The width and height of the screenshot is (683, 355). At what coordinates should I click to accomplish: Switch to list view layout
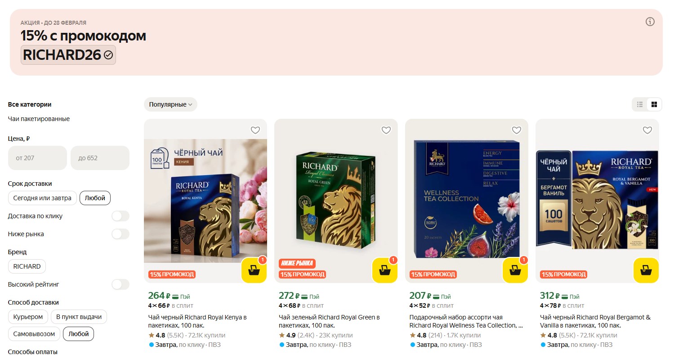point(640,104)
